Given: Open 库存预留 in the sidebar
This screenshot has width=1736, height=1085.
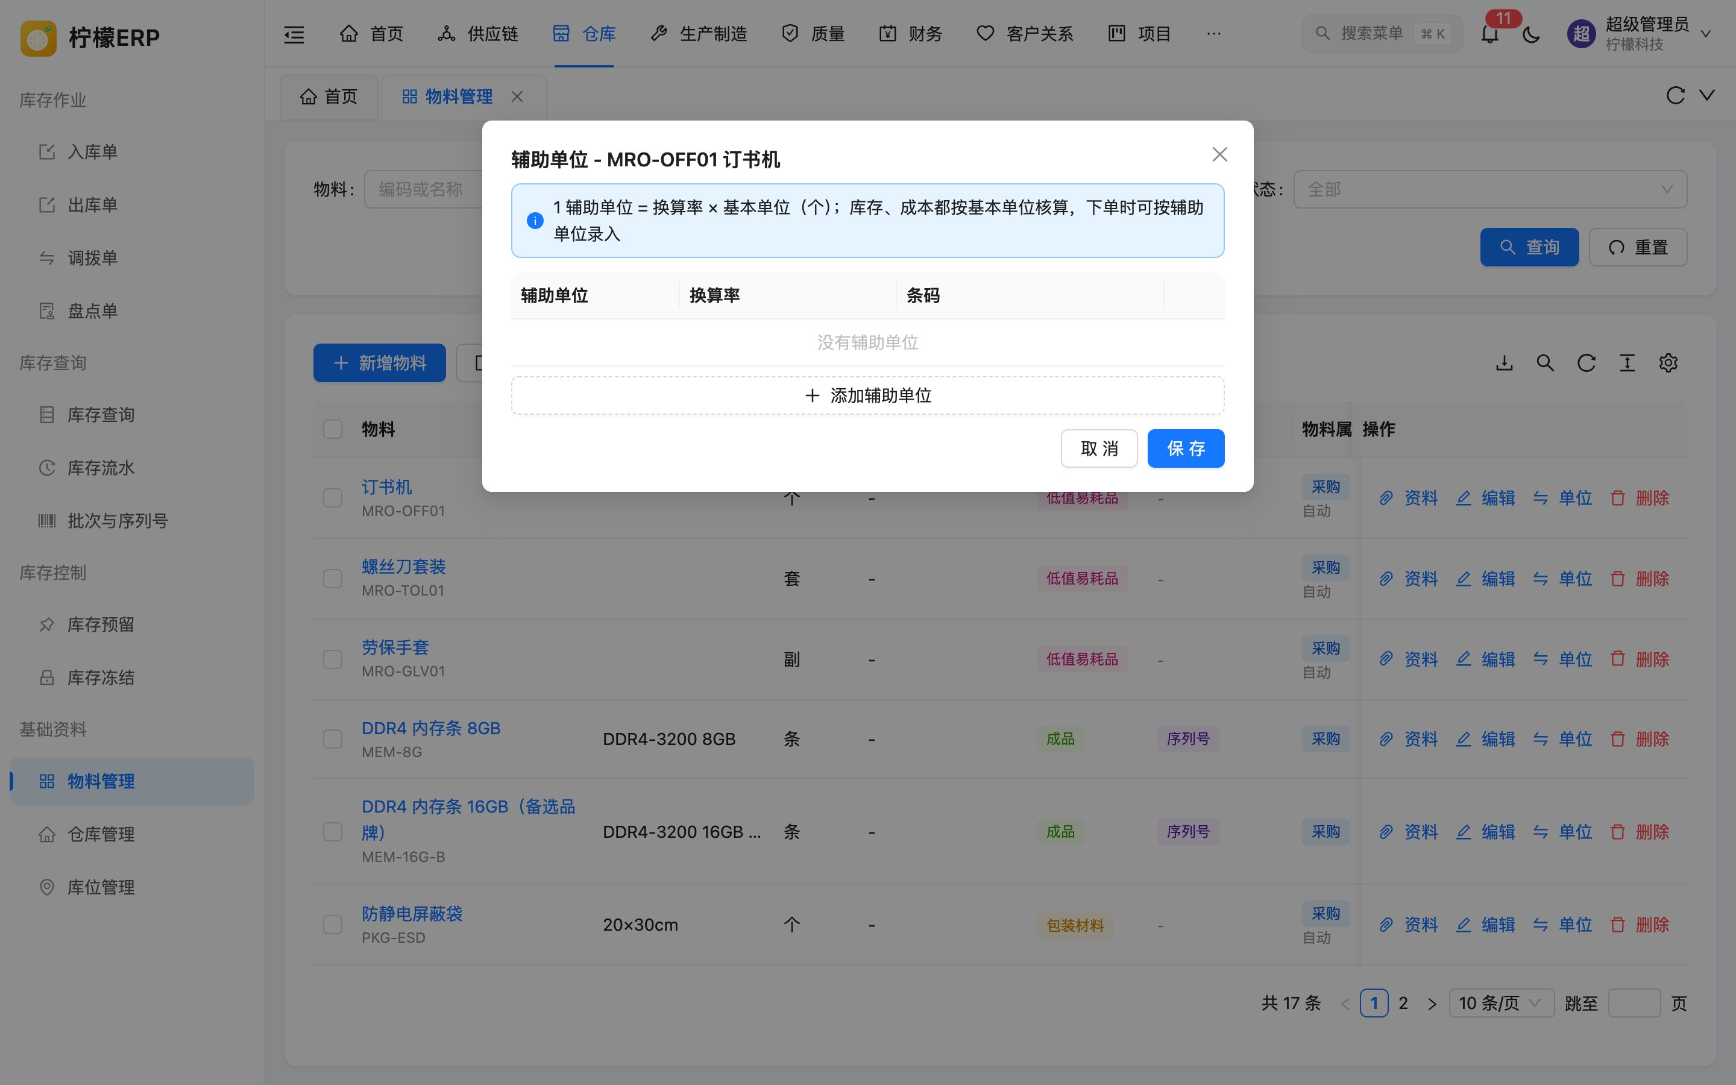Looking at the screenshot, I should pyautogui.click(x=132, y=625).
